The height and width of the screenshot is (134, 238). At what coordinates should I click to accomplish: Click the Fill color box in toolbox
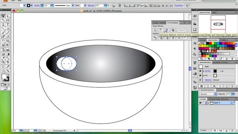coord(4,77)
